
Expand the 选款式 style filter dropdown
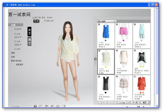(18, 37)
